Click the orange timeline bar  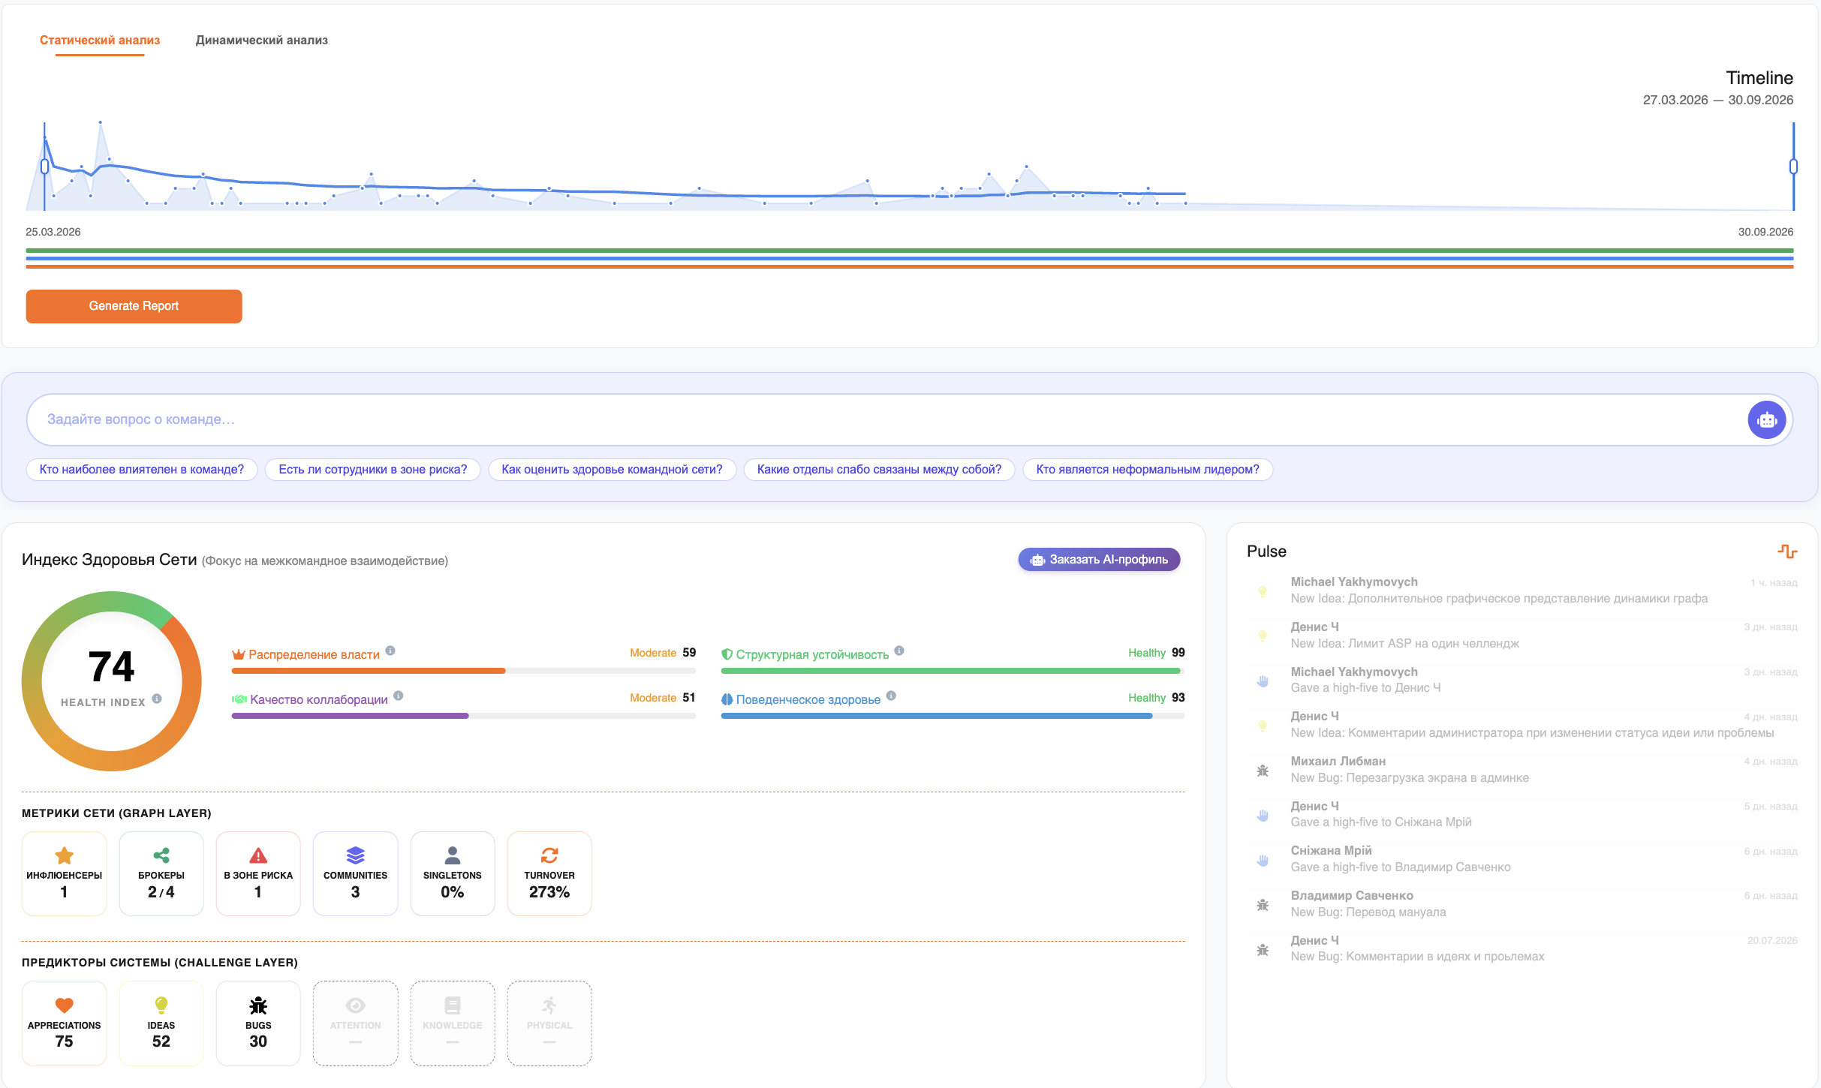click(x=910, y=266)
